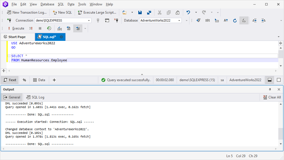Close the SQL.sql tab
This screenshot has height=160, width=284.
pyautogui.click(x=61, y=37)
